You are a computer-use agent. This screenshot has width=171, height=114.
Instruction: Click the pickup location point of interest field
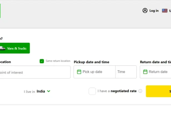(33, 72)
